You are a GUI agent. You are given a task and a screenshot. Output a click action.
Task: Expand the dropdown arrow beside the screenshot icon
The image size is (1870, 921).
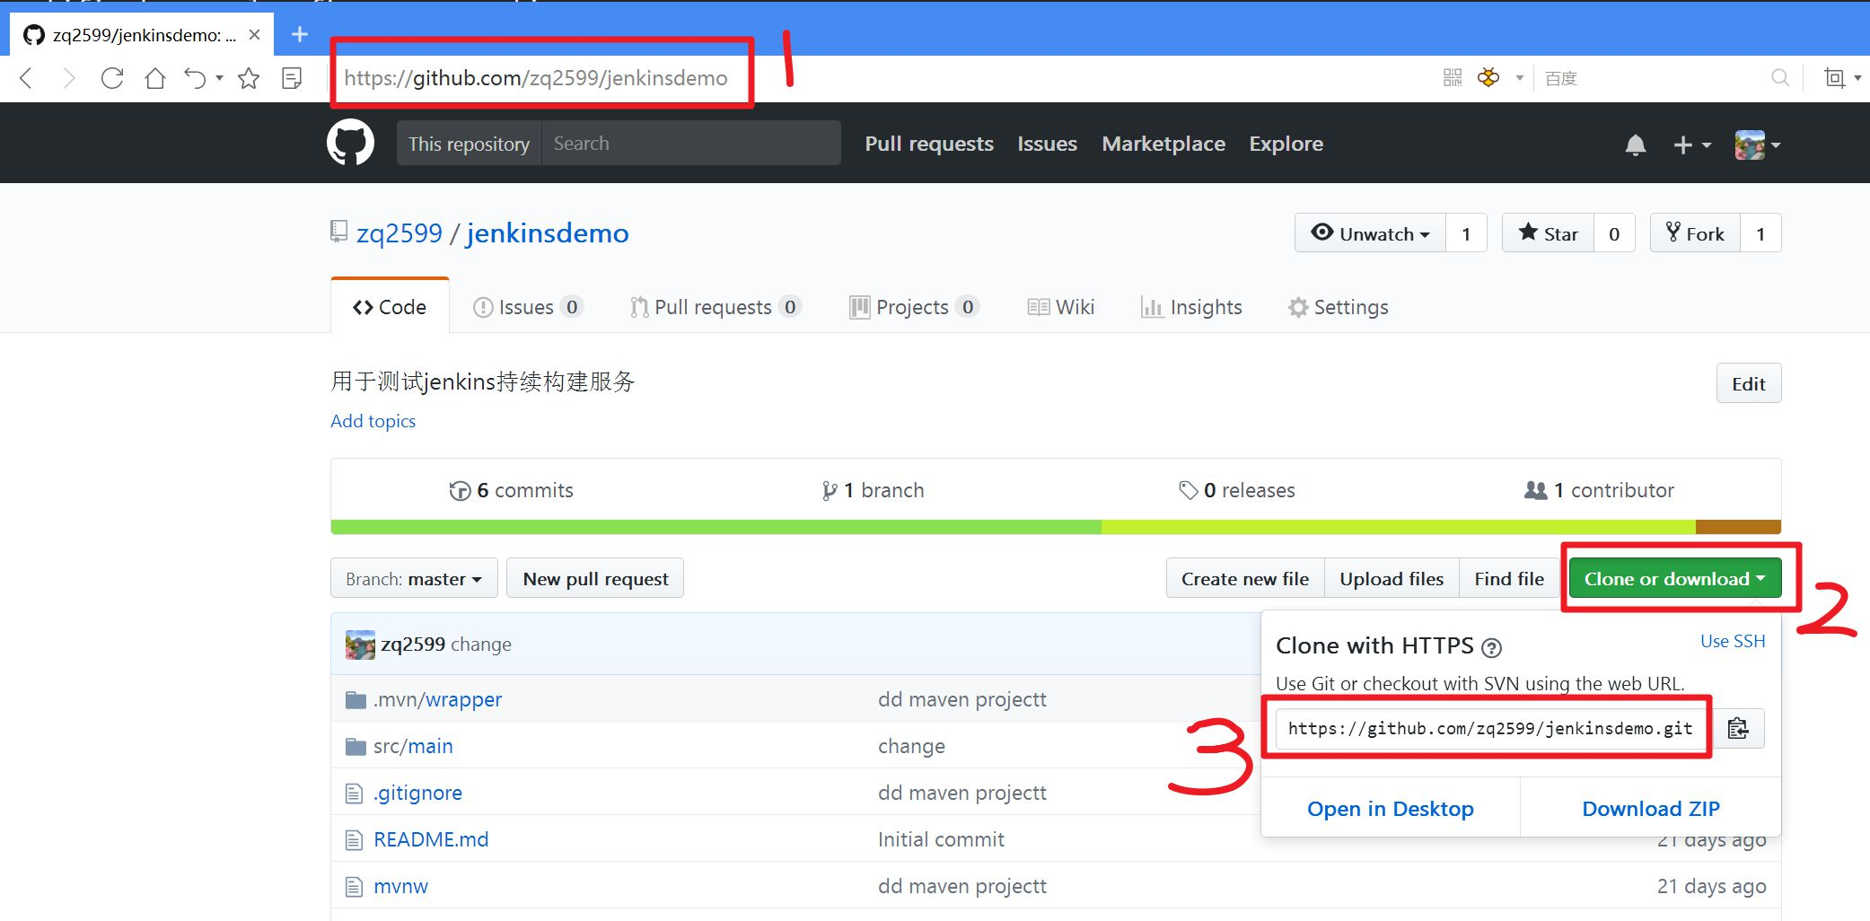pos(1857,78)
